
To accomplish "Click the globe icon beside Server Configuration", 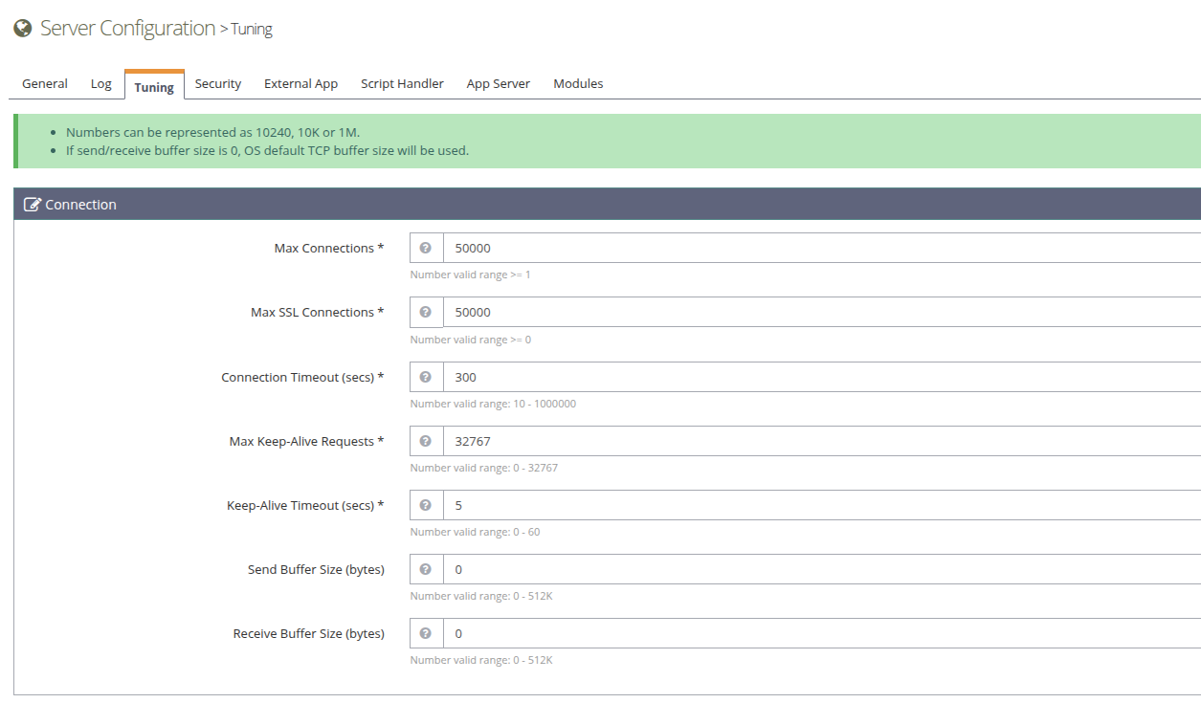I will 23,29.
